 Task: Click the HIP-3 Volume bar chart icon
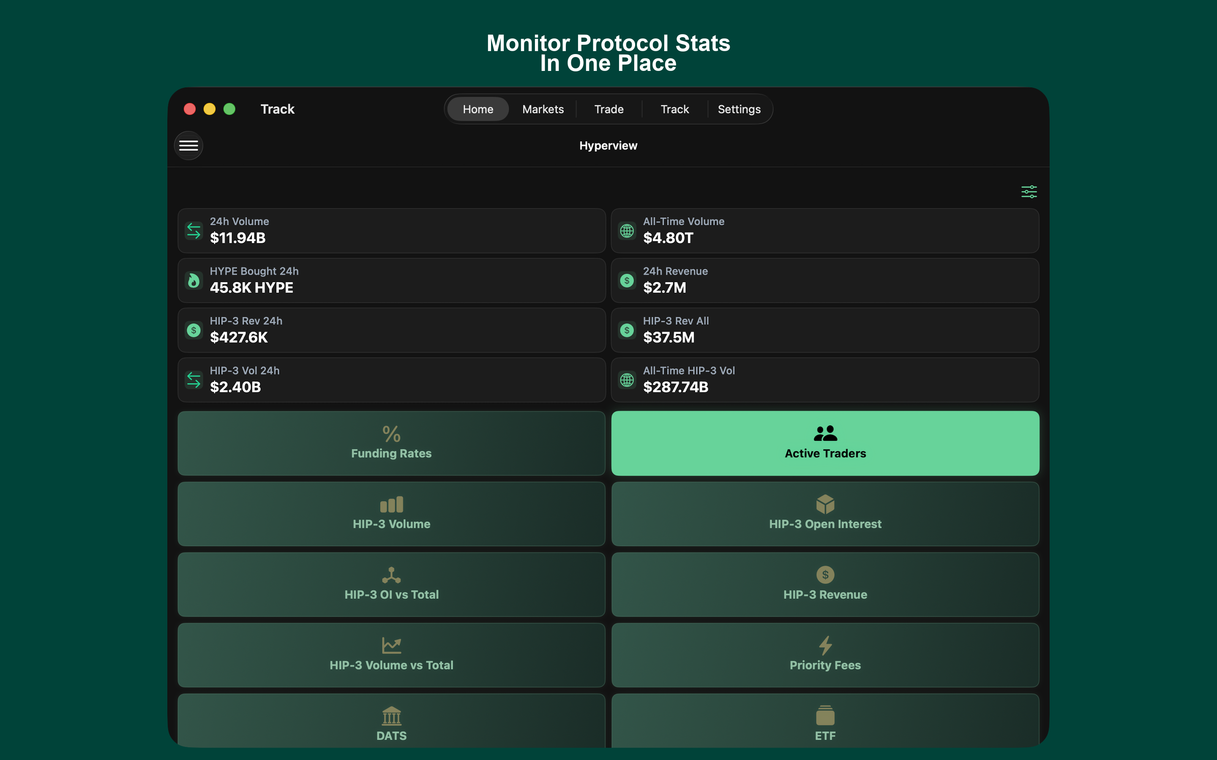pyautogui.click(x=391, y=505)
